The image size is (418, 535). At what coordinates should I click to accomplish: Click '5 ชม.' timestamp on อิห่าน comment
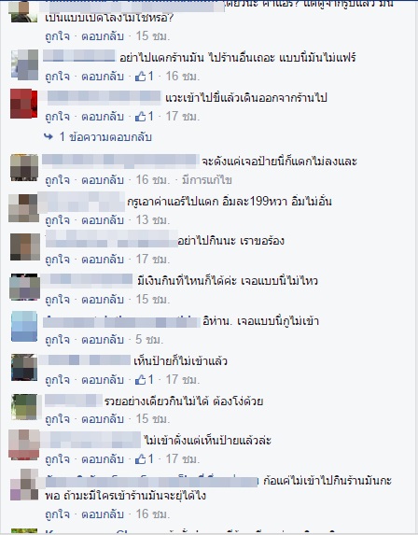[149, 340]
